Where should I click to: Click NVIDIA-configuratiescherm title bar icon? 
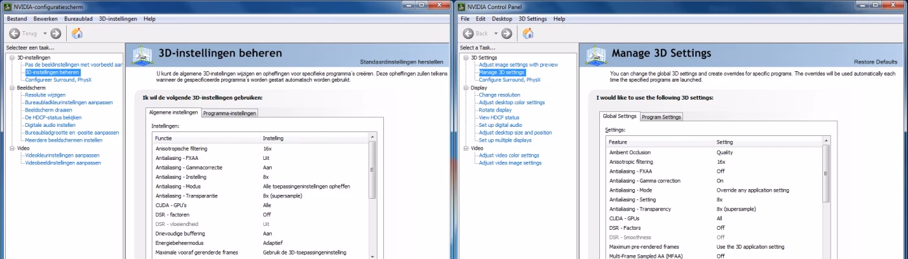pyautogui.click(x=7, y=6)
